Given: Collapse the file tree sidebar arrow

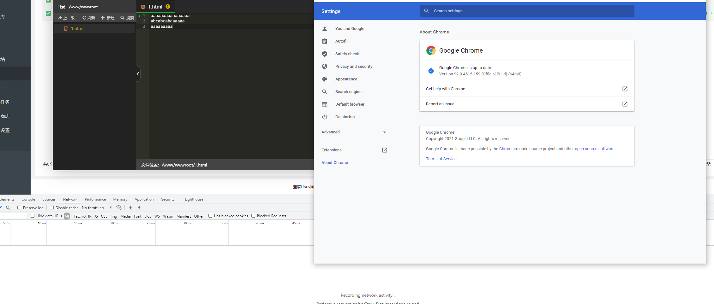Looking at the screenshot, I should [x=138, y=74].
